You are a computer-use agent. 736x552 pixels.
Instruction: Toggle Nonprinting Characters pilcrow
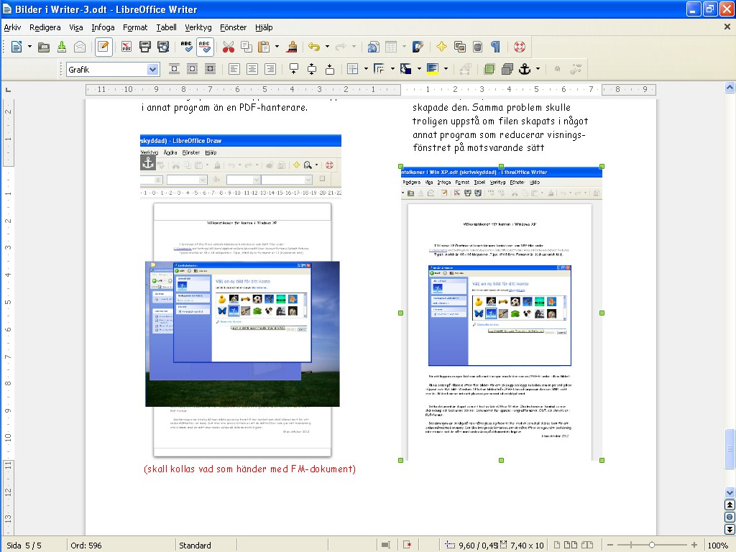coord(496,47)
